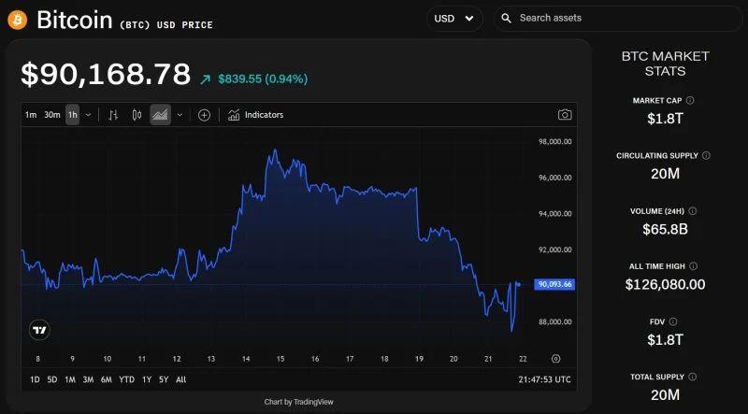Open the USD currency dropdown
Screen dimensions: 748x414
(454, 18)
